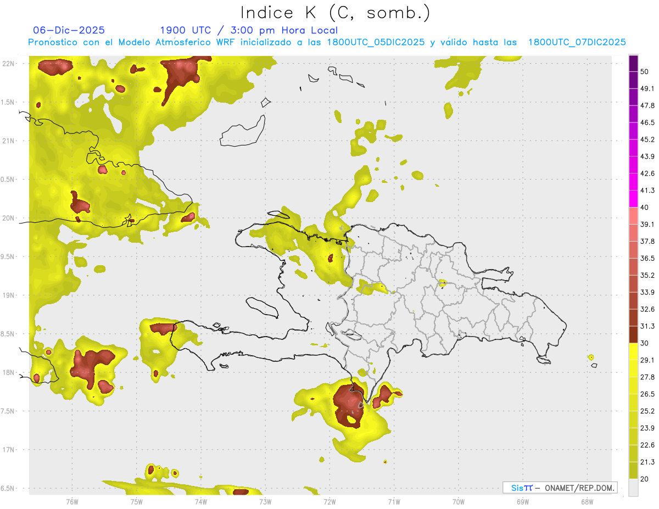
Task: Click the "68W" longitude label
Action: (587, 501)
